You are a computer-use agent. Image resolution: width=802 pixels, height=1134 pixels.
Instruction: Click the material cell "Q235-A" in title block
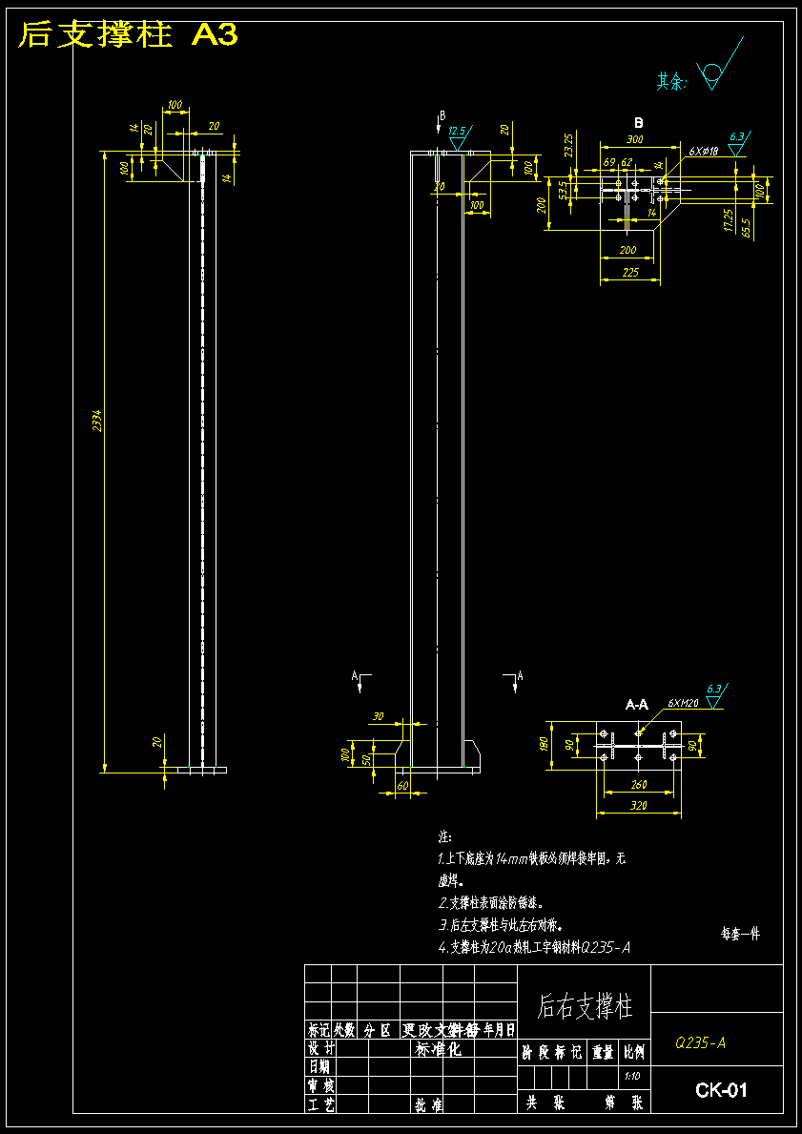click(701, 1042)
